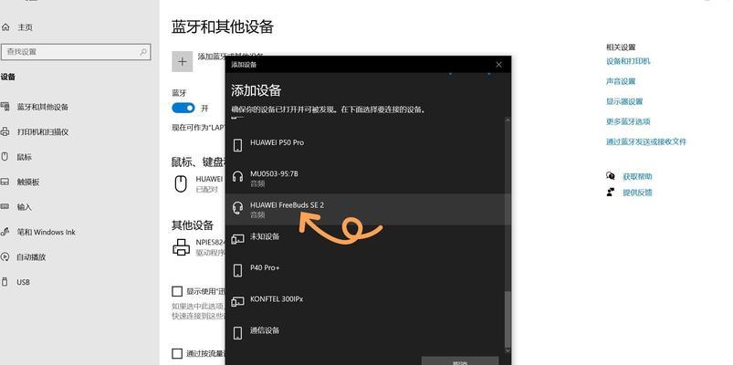Click the search magnifier in 查找设置 box
Screen dimensions: 733x365
143,52
